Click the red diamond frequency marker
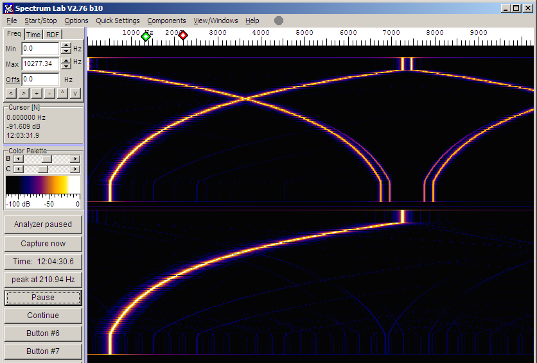This screenshot has width=537, height=363. click(183, 35)
